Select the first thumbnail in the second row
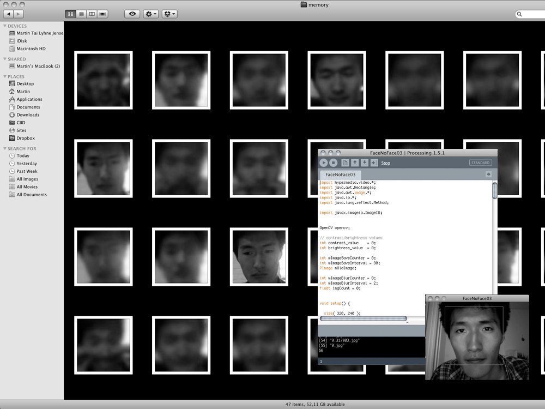545x409 pixels. point(103,169)
